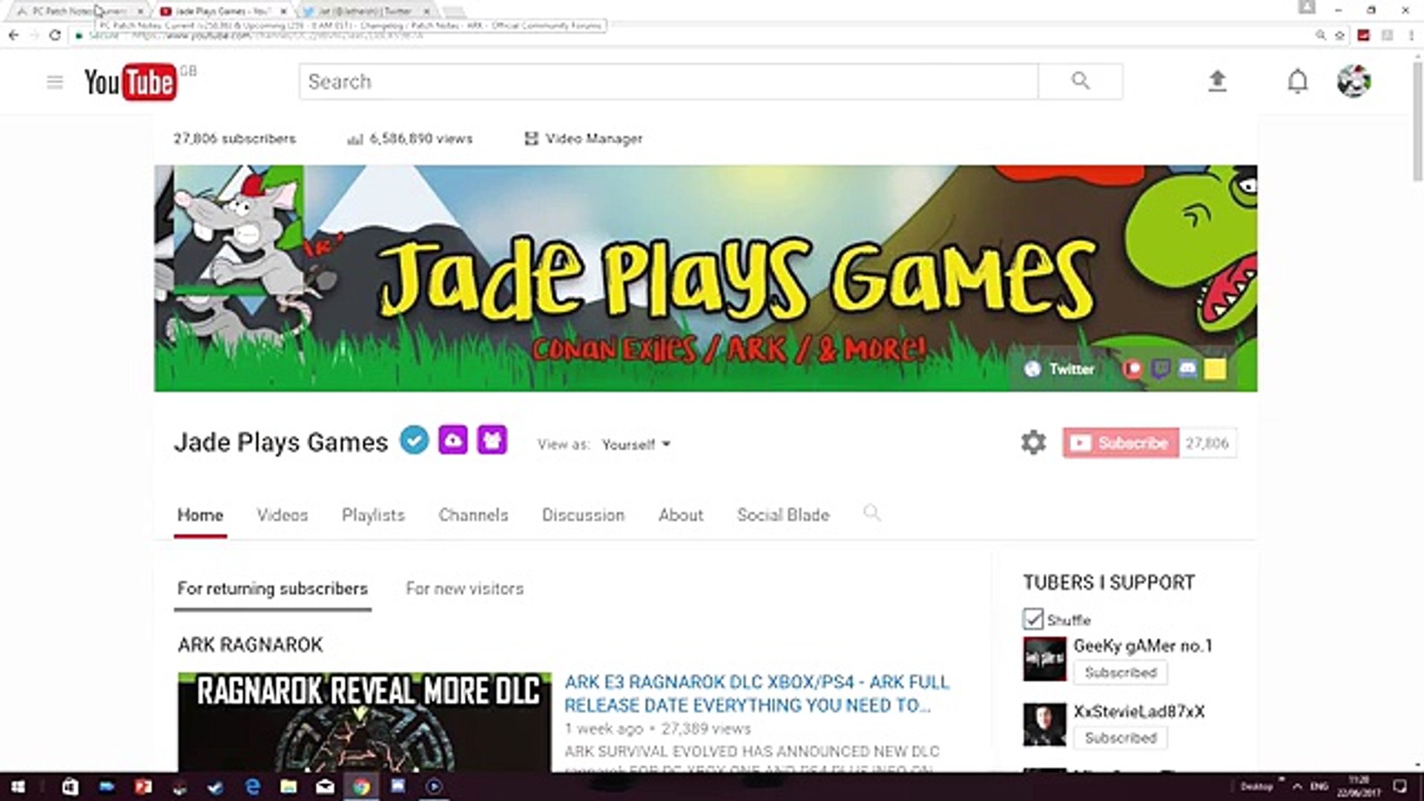Viewport: 1424px width, 801px height.
Task: Open the notifications bell
Action: click(1297, 81)
